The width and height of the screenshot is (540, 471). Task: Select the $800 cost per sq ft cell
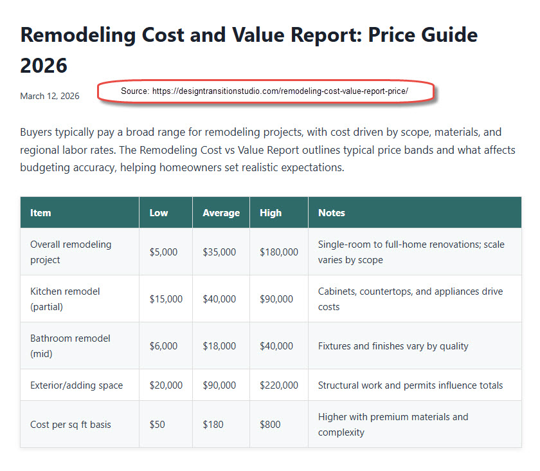pyautogui.click(x=270, y=425)
